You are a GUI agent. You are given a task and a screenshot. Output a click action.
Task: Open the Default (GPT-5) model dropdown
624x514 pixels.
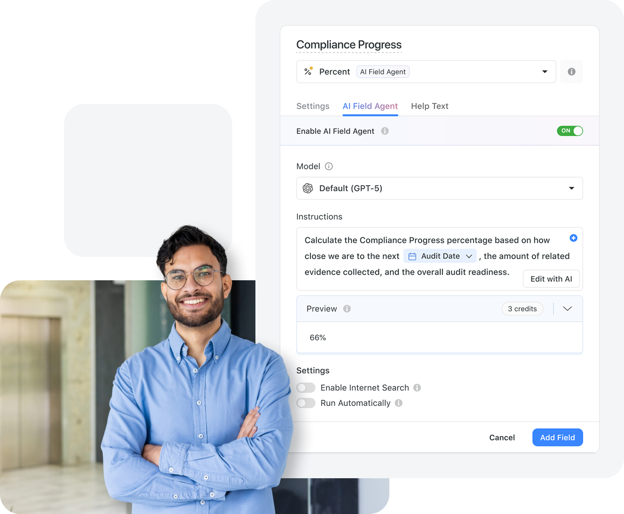click(x=439, y=188)
